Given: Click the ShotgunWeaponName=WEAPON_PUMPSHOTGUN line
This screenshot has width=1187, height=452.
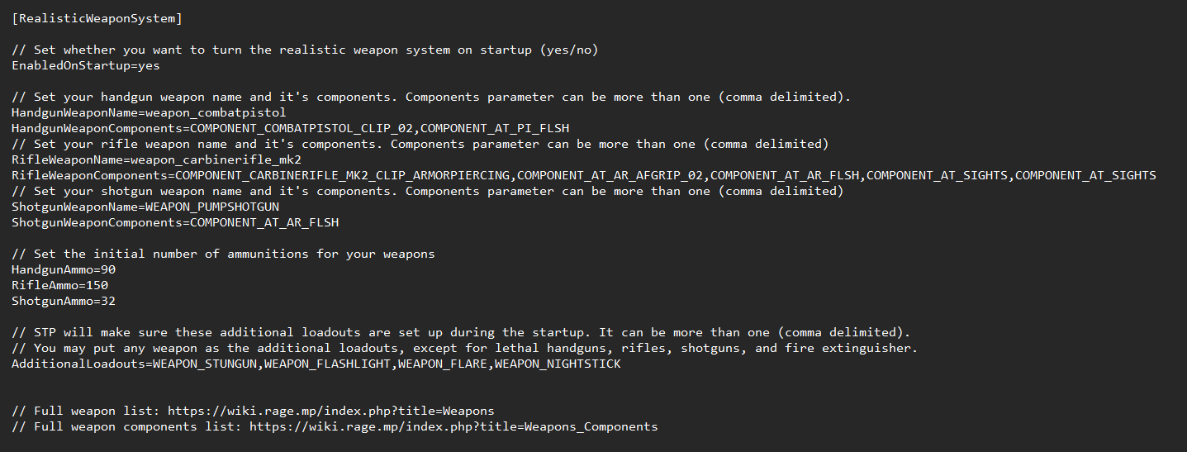Looking at the screenshot, I should [x=145, y=207].
